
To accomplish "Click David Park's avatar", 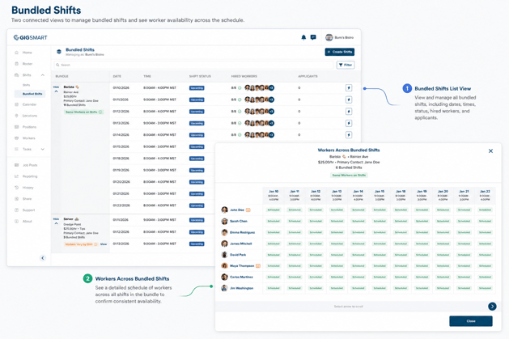I will coord(224,255).
